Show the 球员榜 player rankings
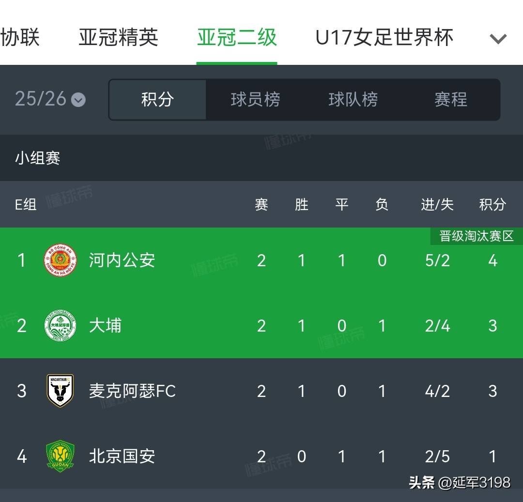Screen dimensions: 523x502 pyautogui.click(x=255, y=100)
